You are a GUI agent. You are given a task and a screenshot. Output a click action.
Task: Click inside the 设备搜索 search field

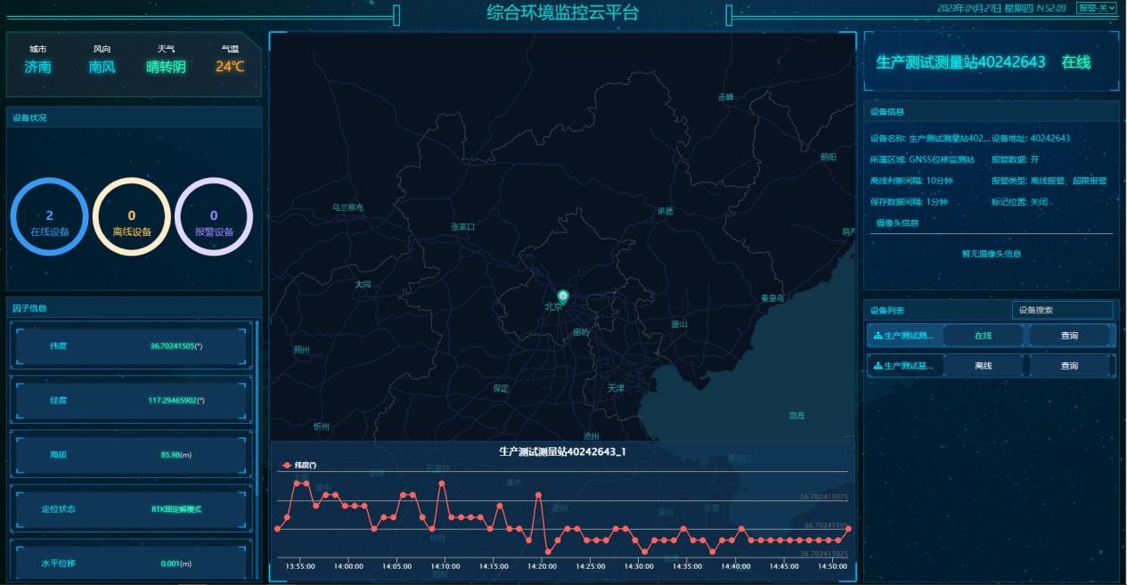1062,310
